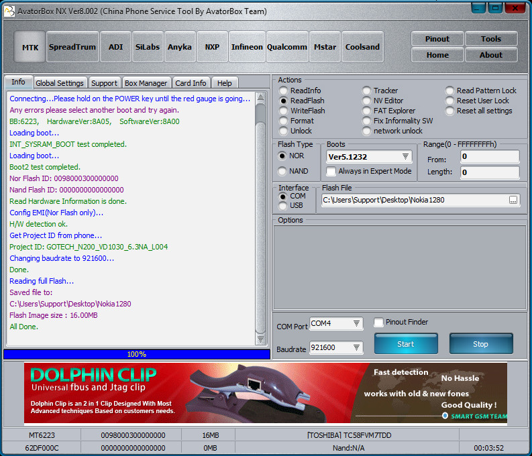Image resolution: width=532 pixels, height=456 pixels.
Task: Expand the Boots version dropdown
Action: tap(405, 157)
